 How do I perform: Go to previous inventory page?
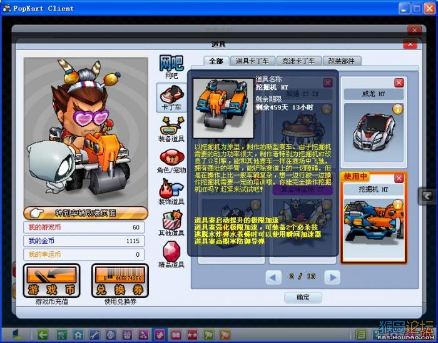(x=273, y=277)
